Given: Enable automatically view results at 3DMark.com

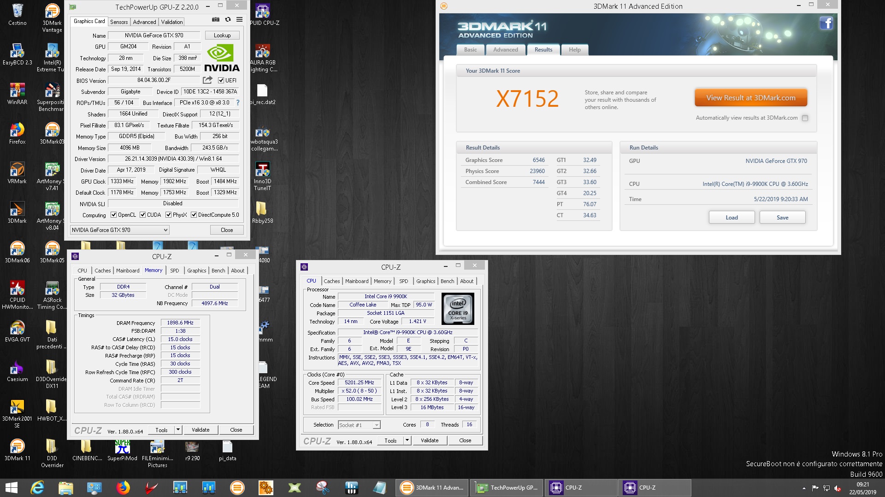Looking at the screenshot, I should pos(805,118).
